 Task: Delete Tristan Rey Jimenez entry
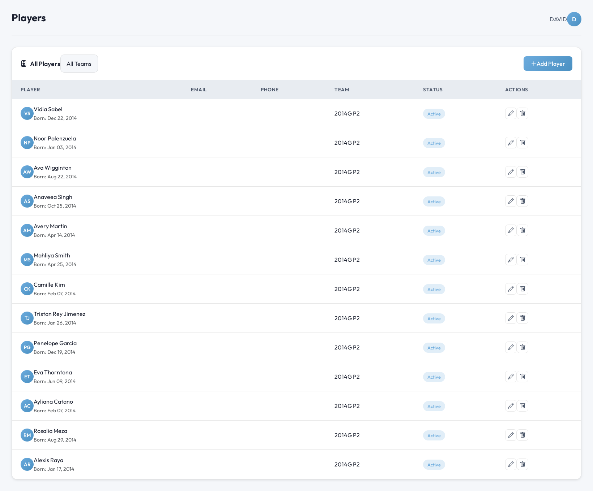(x=522, y=318)
